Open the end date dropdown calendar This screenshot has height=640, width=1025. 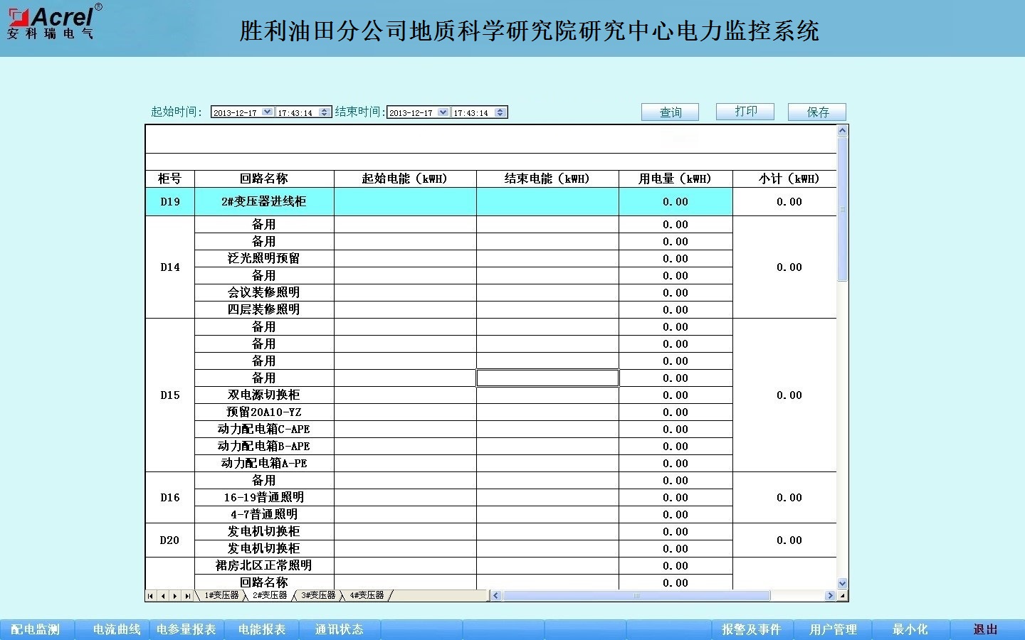tap(443, 112)
